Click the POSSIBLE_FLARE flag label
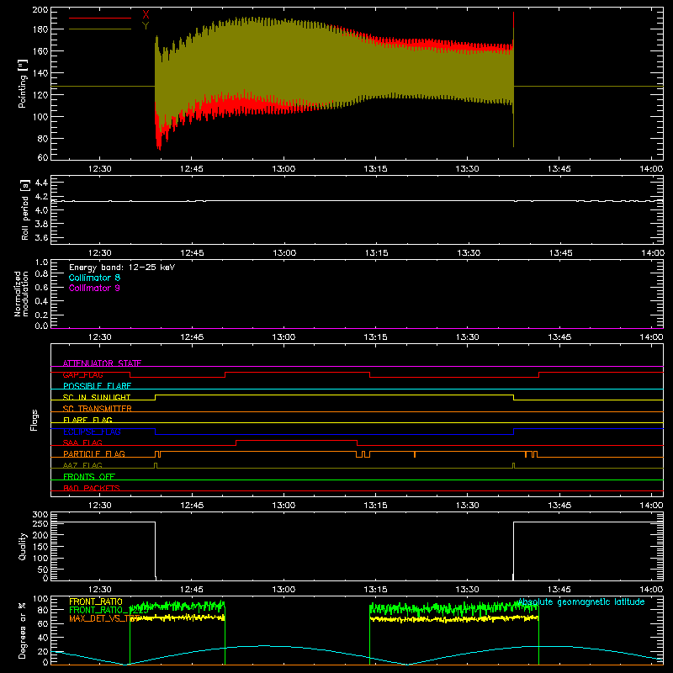 tap(97, 386)
